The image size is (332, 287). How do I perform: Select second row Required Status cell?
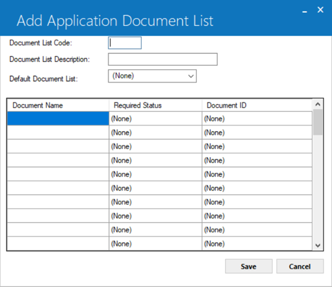point(155,133)
